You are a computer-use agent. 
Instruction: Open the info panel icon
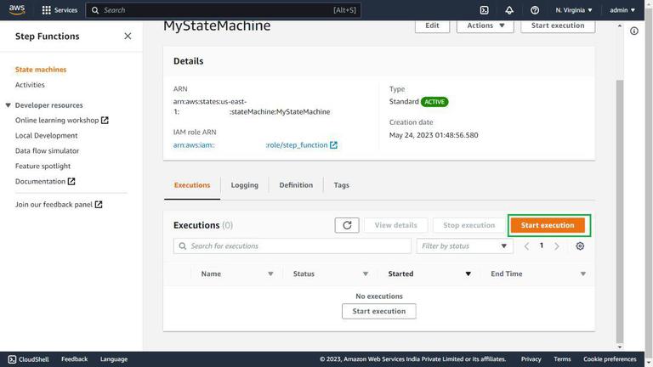click(633, 31)
